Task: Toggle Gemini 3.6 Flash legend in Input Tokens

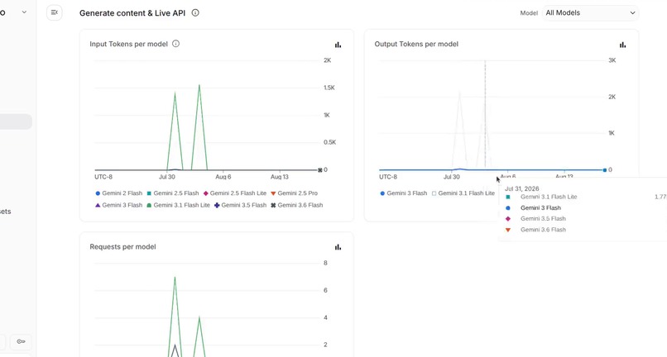Action: click(x=297, y=205)
